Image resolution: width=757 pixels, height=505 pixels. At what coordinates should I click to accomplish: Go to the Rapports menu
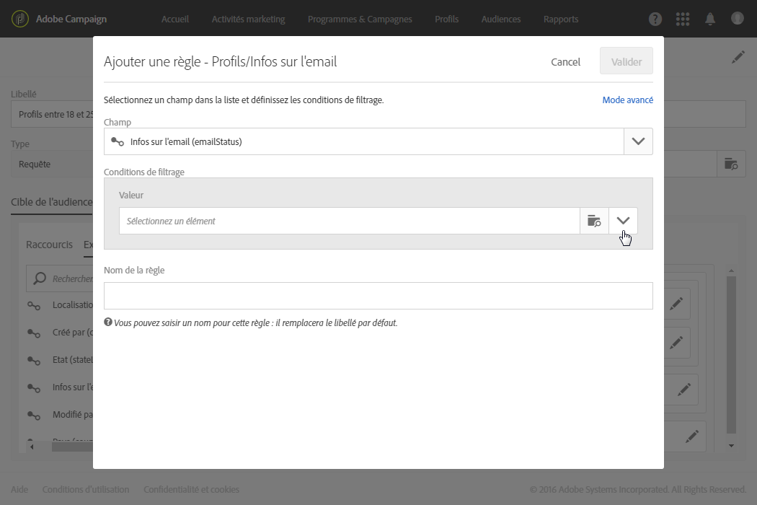[561, 19]
